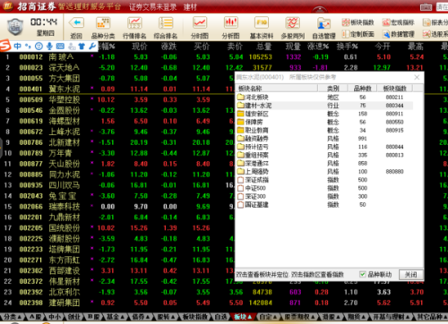Click the shield logo icon beside the clock

point(15,27)
